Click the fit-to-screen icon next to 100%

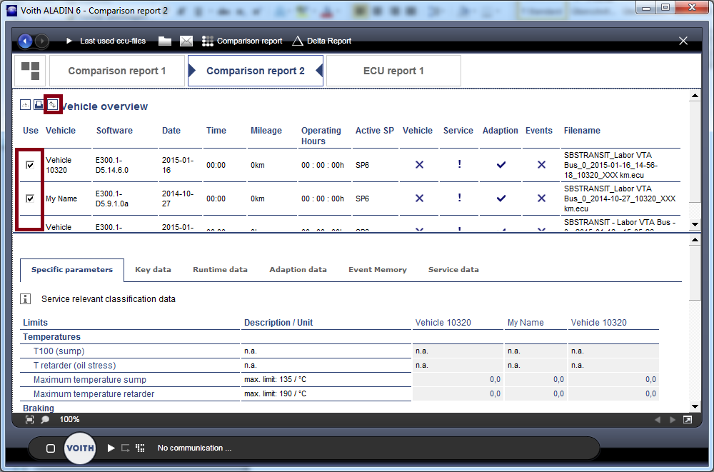(29, 420)
